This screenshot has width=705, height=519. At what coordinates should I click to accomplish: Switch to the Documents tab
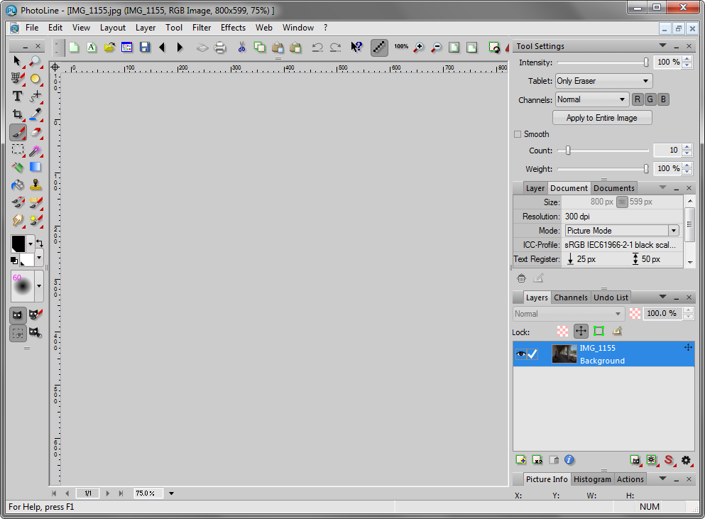613,188
